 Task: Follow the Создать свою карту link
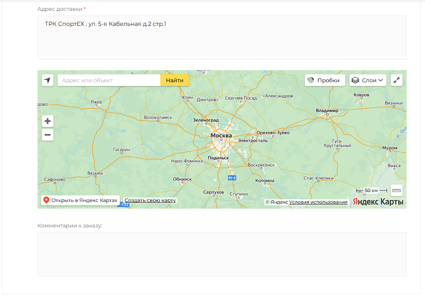coord(150,200)
